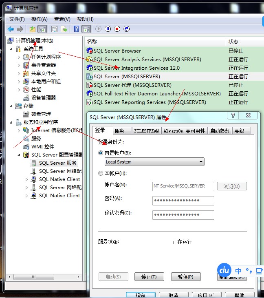The image size is (264, 298).
Task: Collapse the SQL Server 配置管理器 node
Action: pos(19,155)
